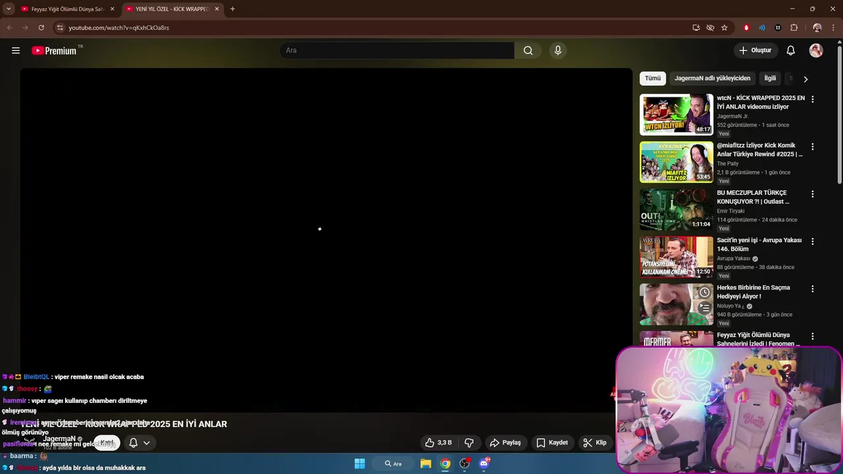Open File Explorer from taskbar
The image size is (843, 474).
[x=426, y=463]
